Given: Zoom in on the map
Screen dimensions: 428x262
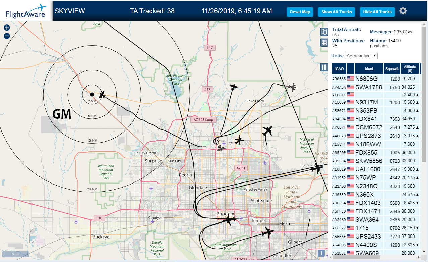Looking at the screenshot, I should pos(7,28).
